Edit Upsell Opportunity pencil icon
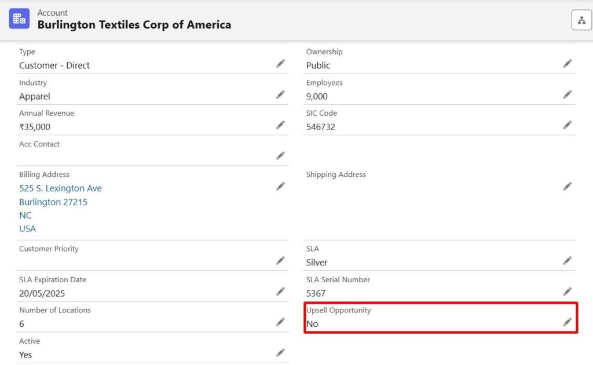 coord(568,322)
